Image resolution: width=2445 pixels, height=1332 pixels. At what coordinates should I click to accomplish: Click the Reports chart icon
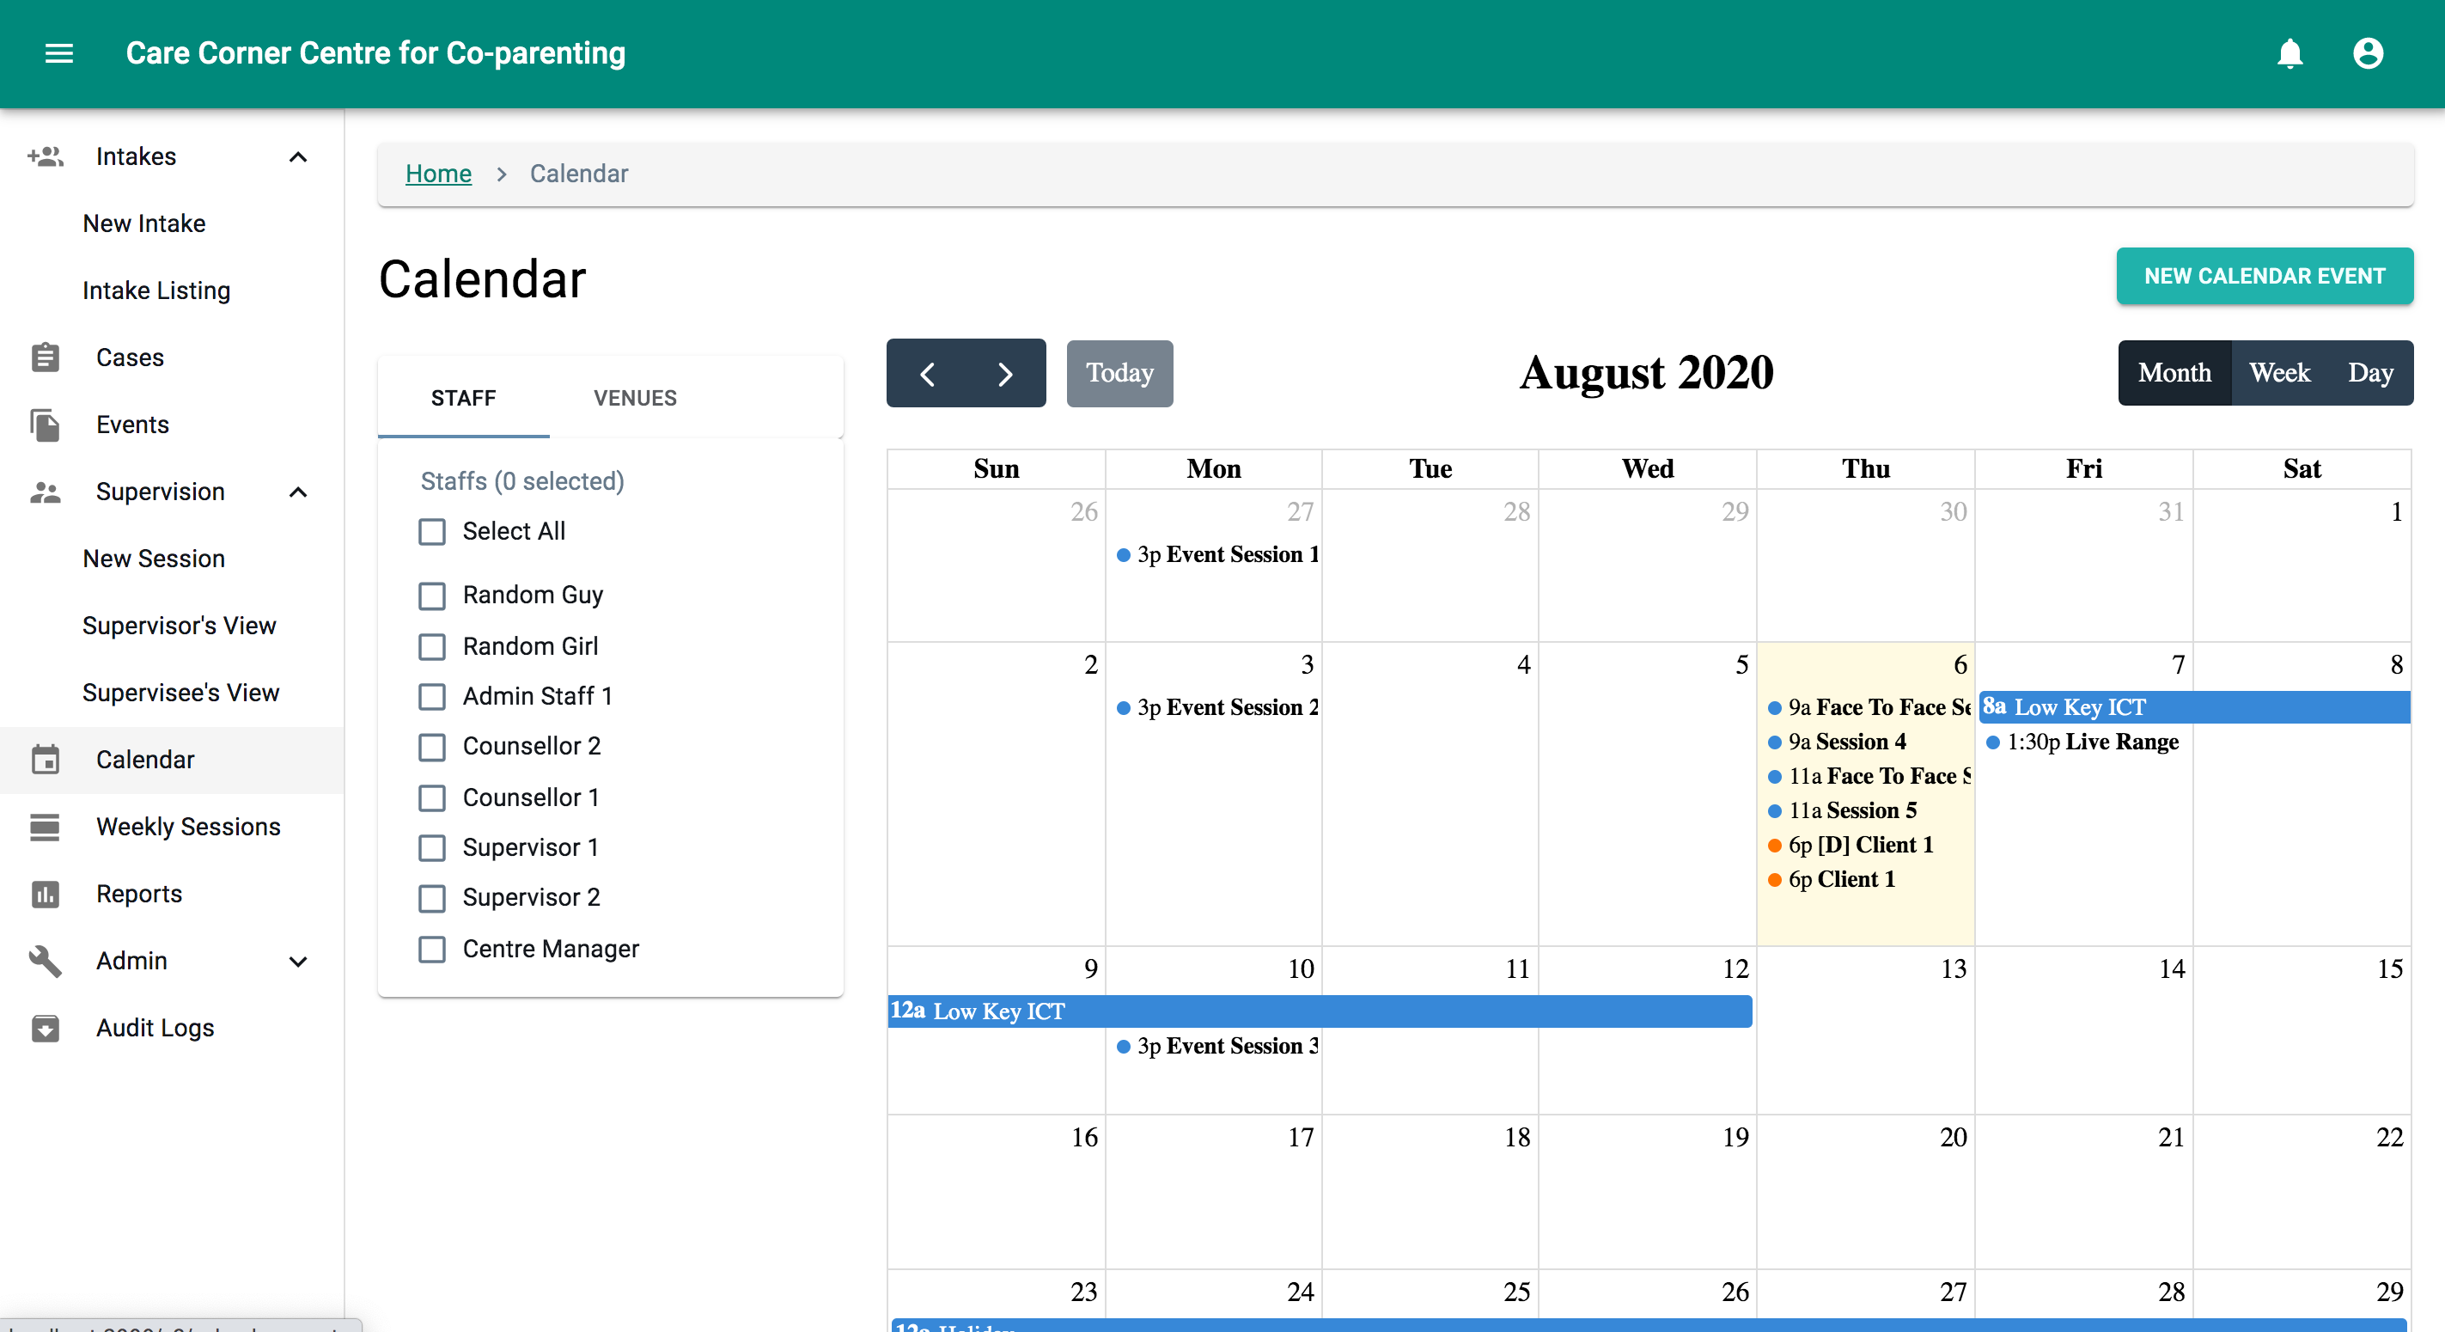[x=46, y=894]
